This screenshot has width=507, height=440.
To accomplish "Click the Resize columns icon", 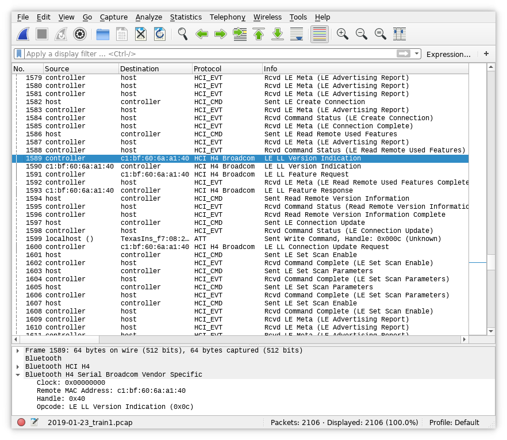I will coord(400,34).
